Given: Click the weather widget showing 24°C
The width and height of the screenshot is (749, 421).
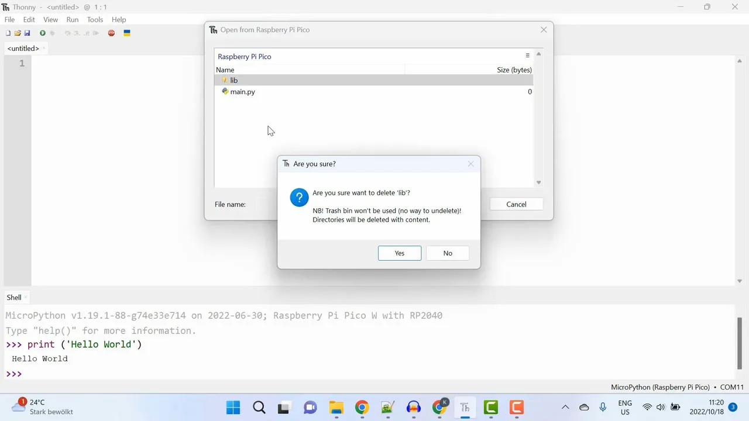Looking at the screenshot, I should coord(43,407).
